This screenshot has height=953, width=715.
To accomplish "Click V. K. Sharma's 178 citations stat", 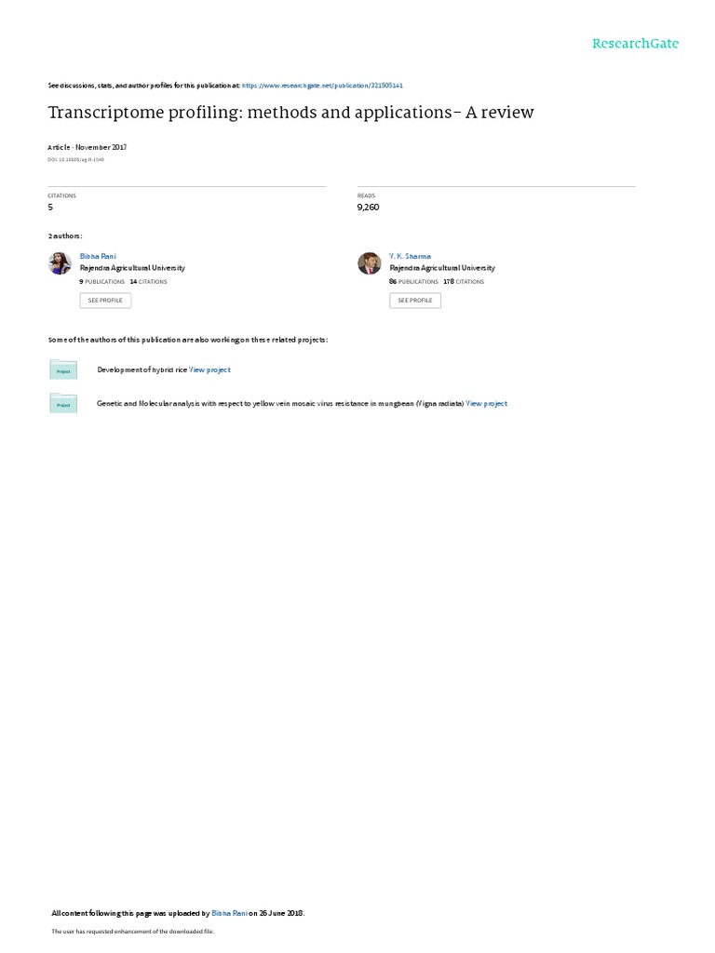I will [x=464, y=281].
